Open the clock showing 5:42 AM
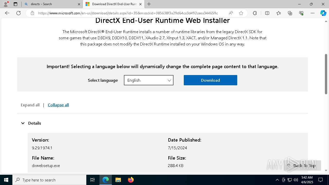Screen dimensions: 329x185 (307, 180)
